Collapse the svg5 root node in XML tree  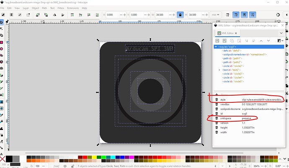pos(216,46)
